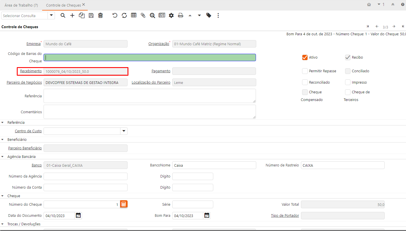Viewport: 406px width, 231px height.
Task: Open the Selecionar Consulta dropdown
Action: point(52,15)
